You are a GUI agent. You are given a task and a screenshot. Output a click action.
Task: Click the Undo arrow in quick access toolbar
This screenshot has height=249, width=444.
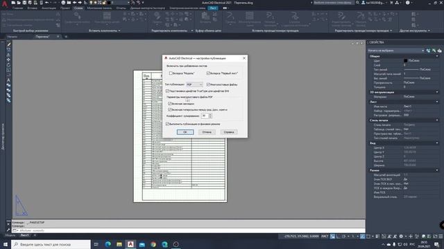(47, 3)
